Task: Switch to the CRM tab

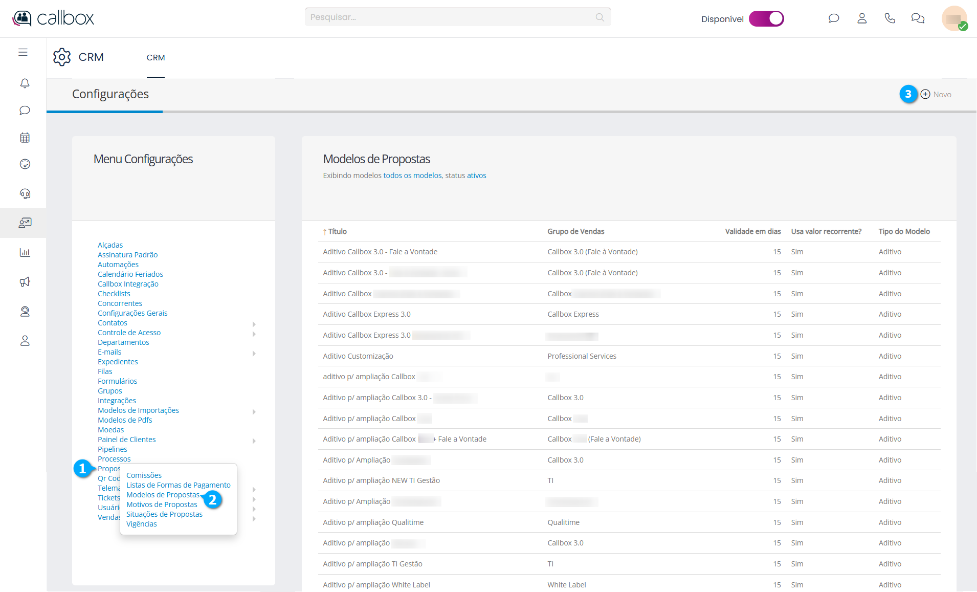Action: (156, 58)
